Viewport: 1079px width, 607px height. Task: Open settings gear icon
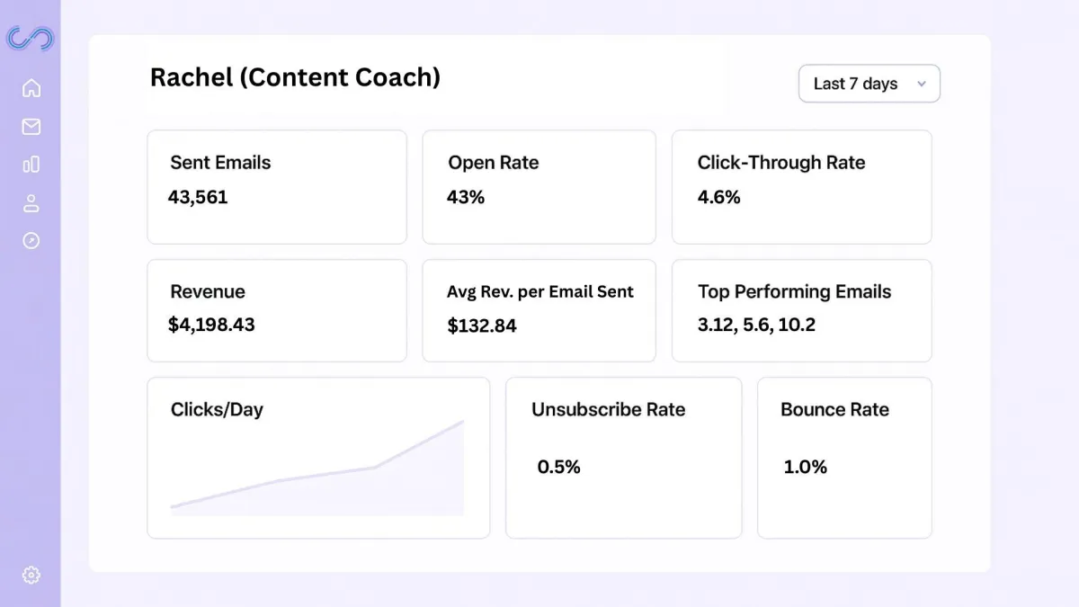31,575
